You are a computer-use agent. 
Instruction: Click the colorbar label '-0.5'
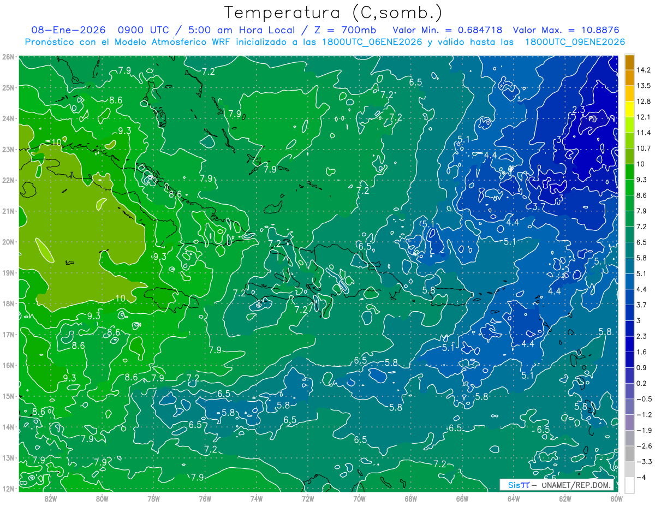tap(644, 399)
